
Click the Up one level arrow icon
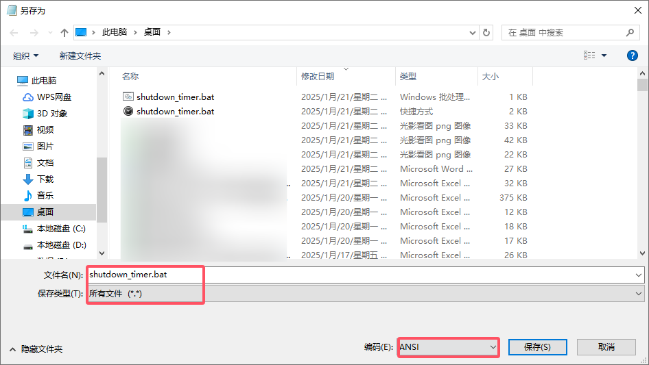click(x=64, y=32)
